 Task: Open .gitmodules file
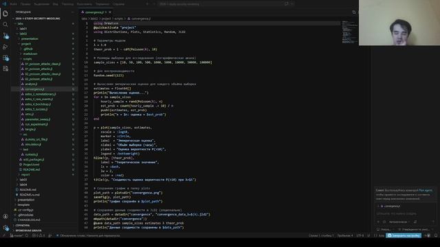pos(25,215)
